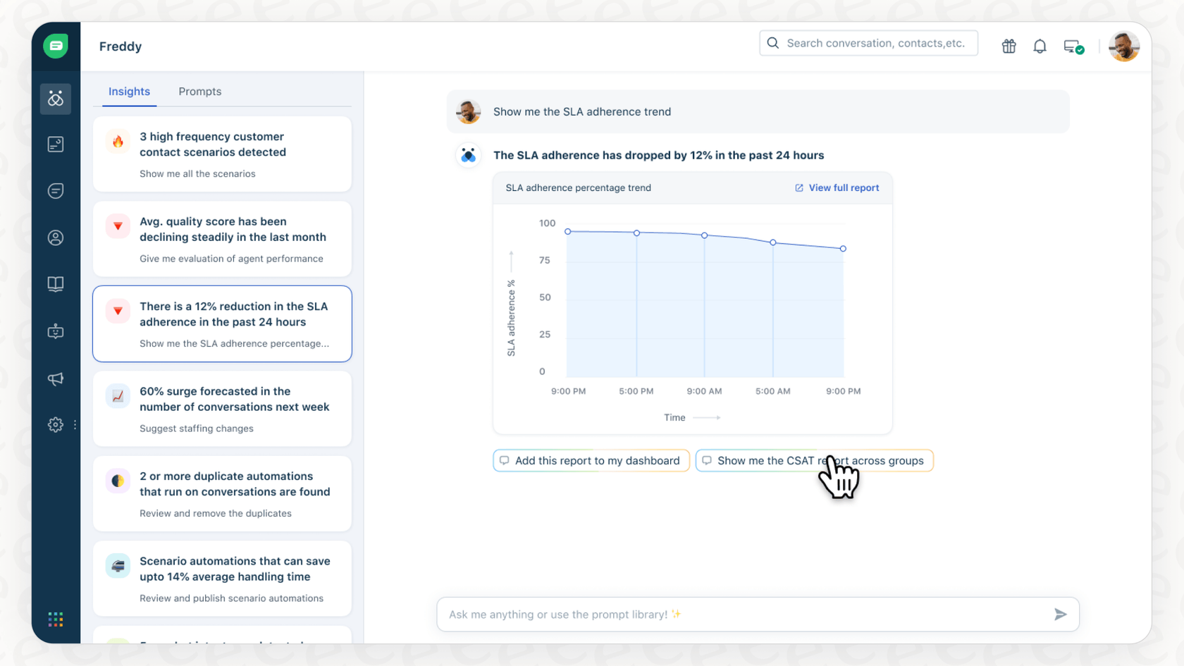This screenshot has width=1184, height=666.
Task: Open the Announcements megaphone icon
Action: (56, 378)
